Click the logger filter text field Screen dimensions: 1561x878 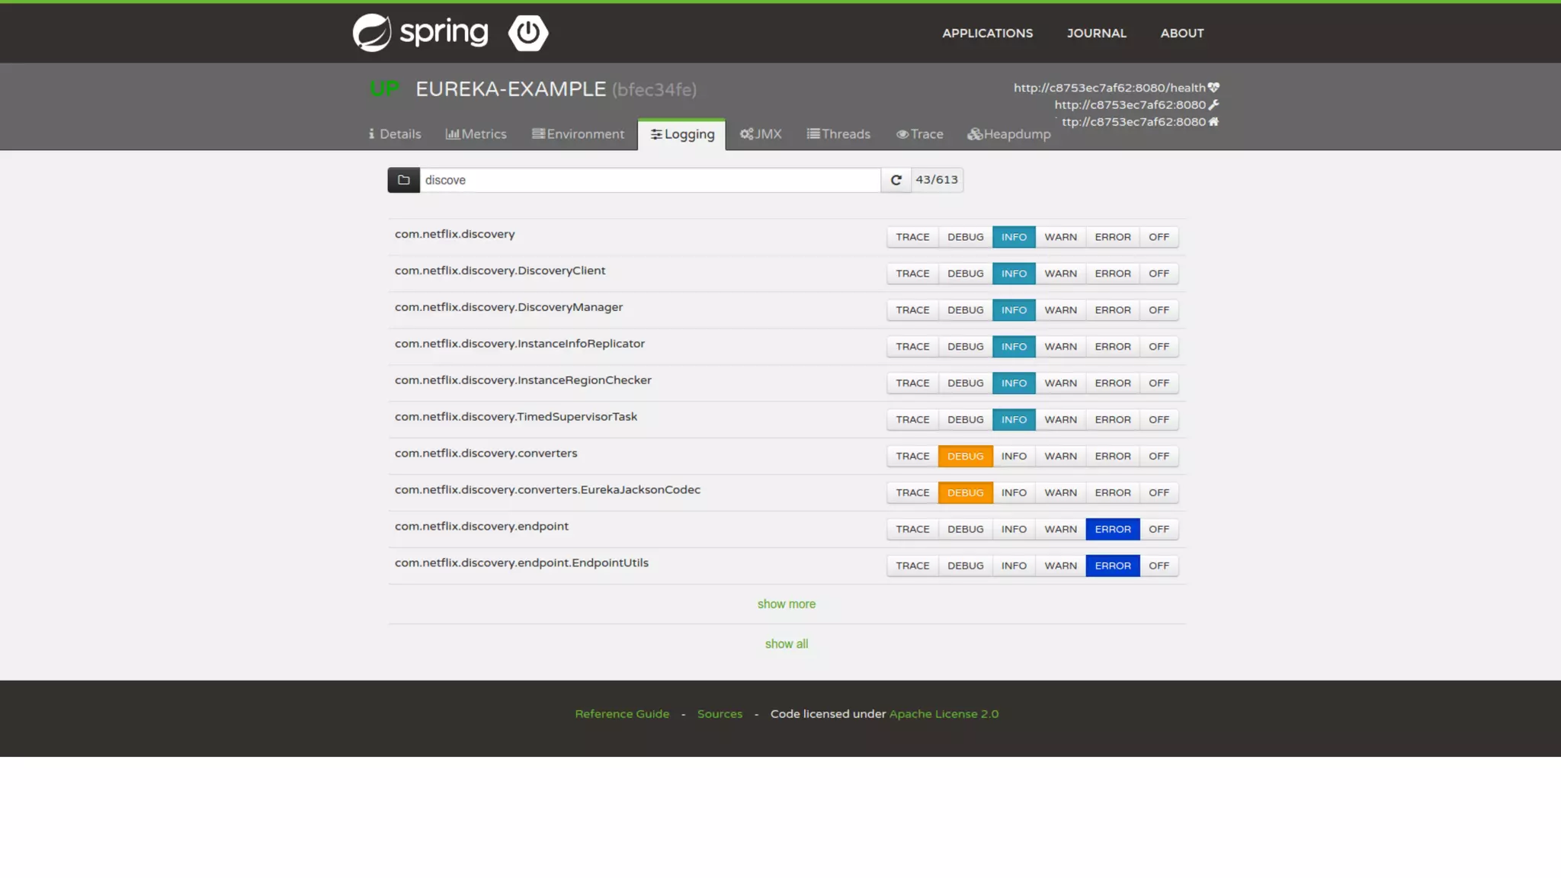(649, 180)
